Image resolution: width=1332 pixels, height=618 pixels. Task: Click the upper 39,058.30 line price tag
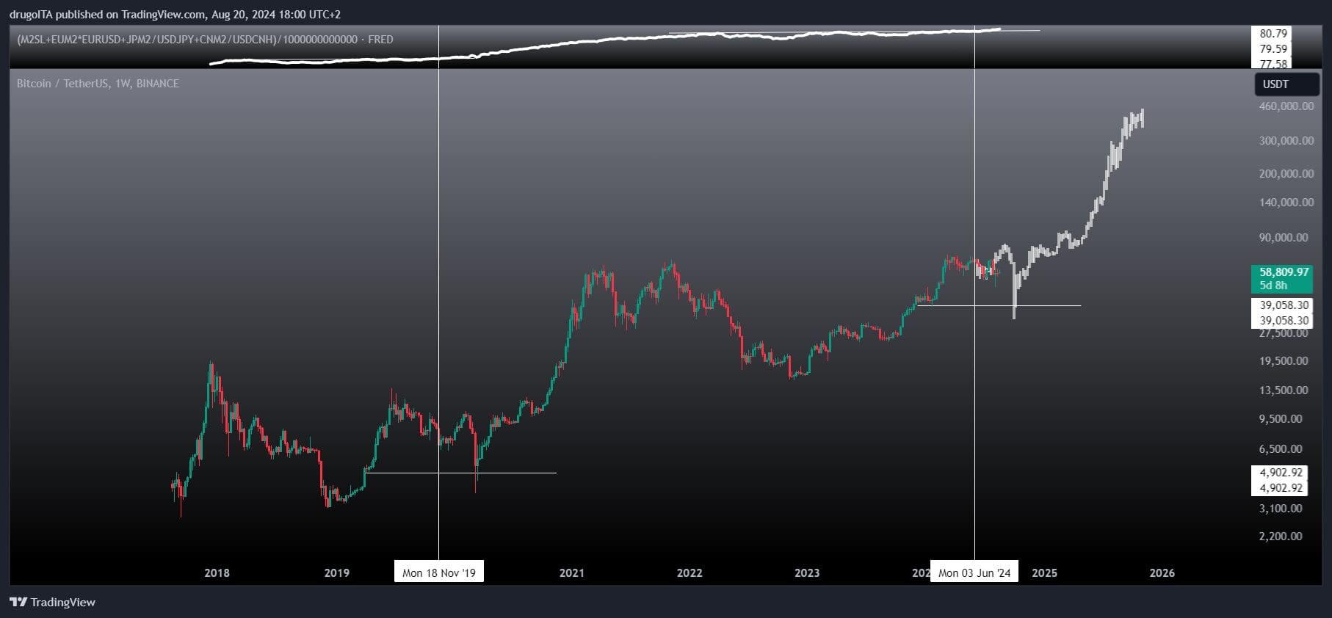1284,305
